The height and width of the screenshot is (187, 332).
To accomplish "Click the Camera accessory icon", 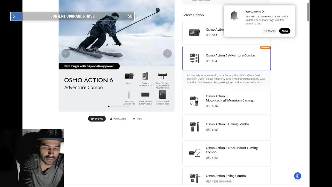I will [x=129, y=76].
